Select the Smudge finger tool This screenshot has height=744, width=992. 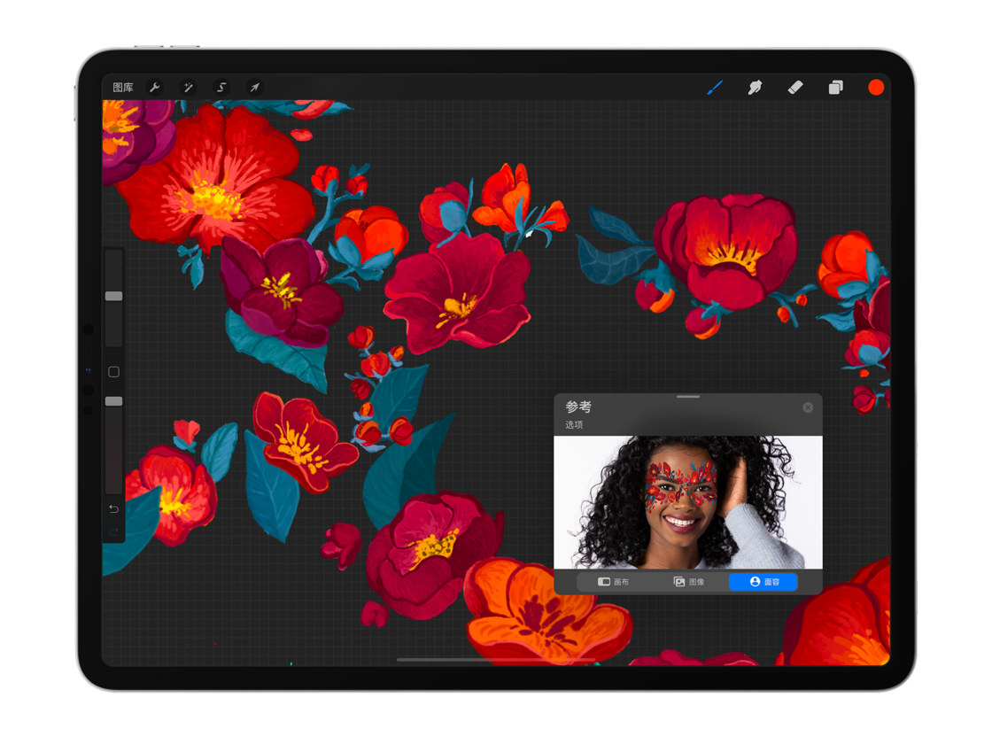755,88
